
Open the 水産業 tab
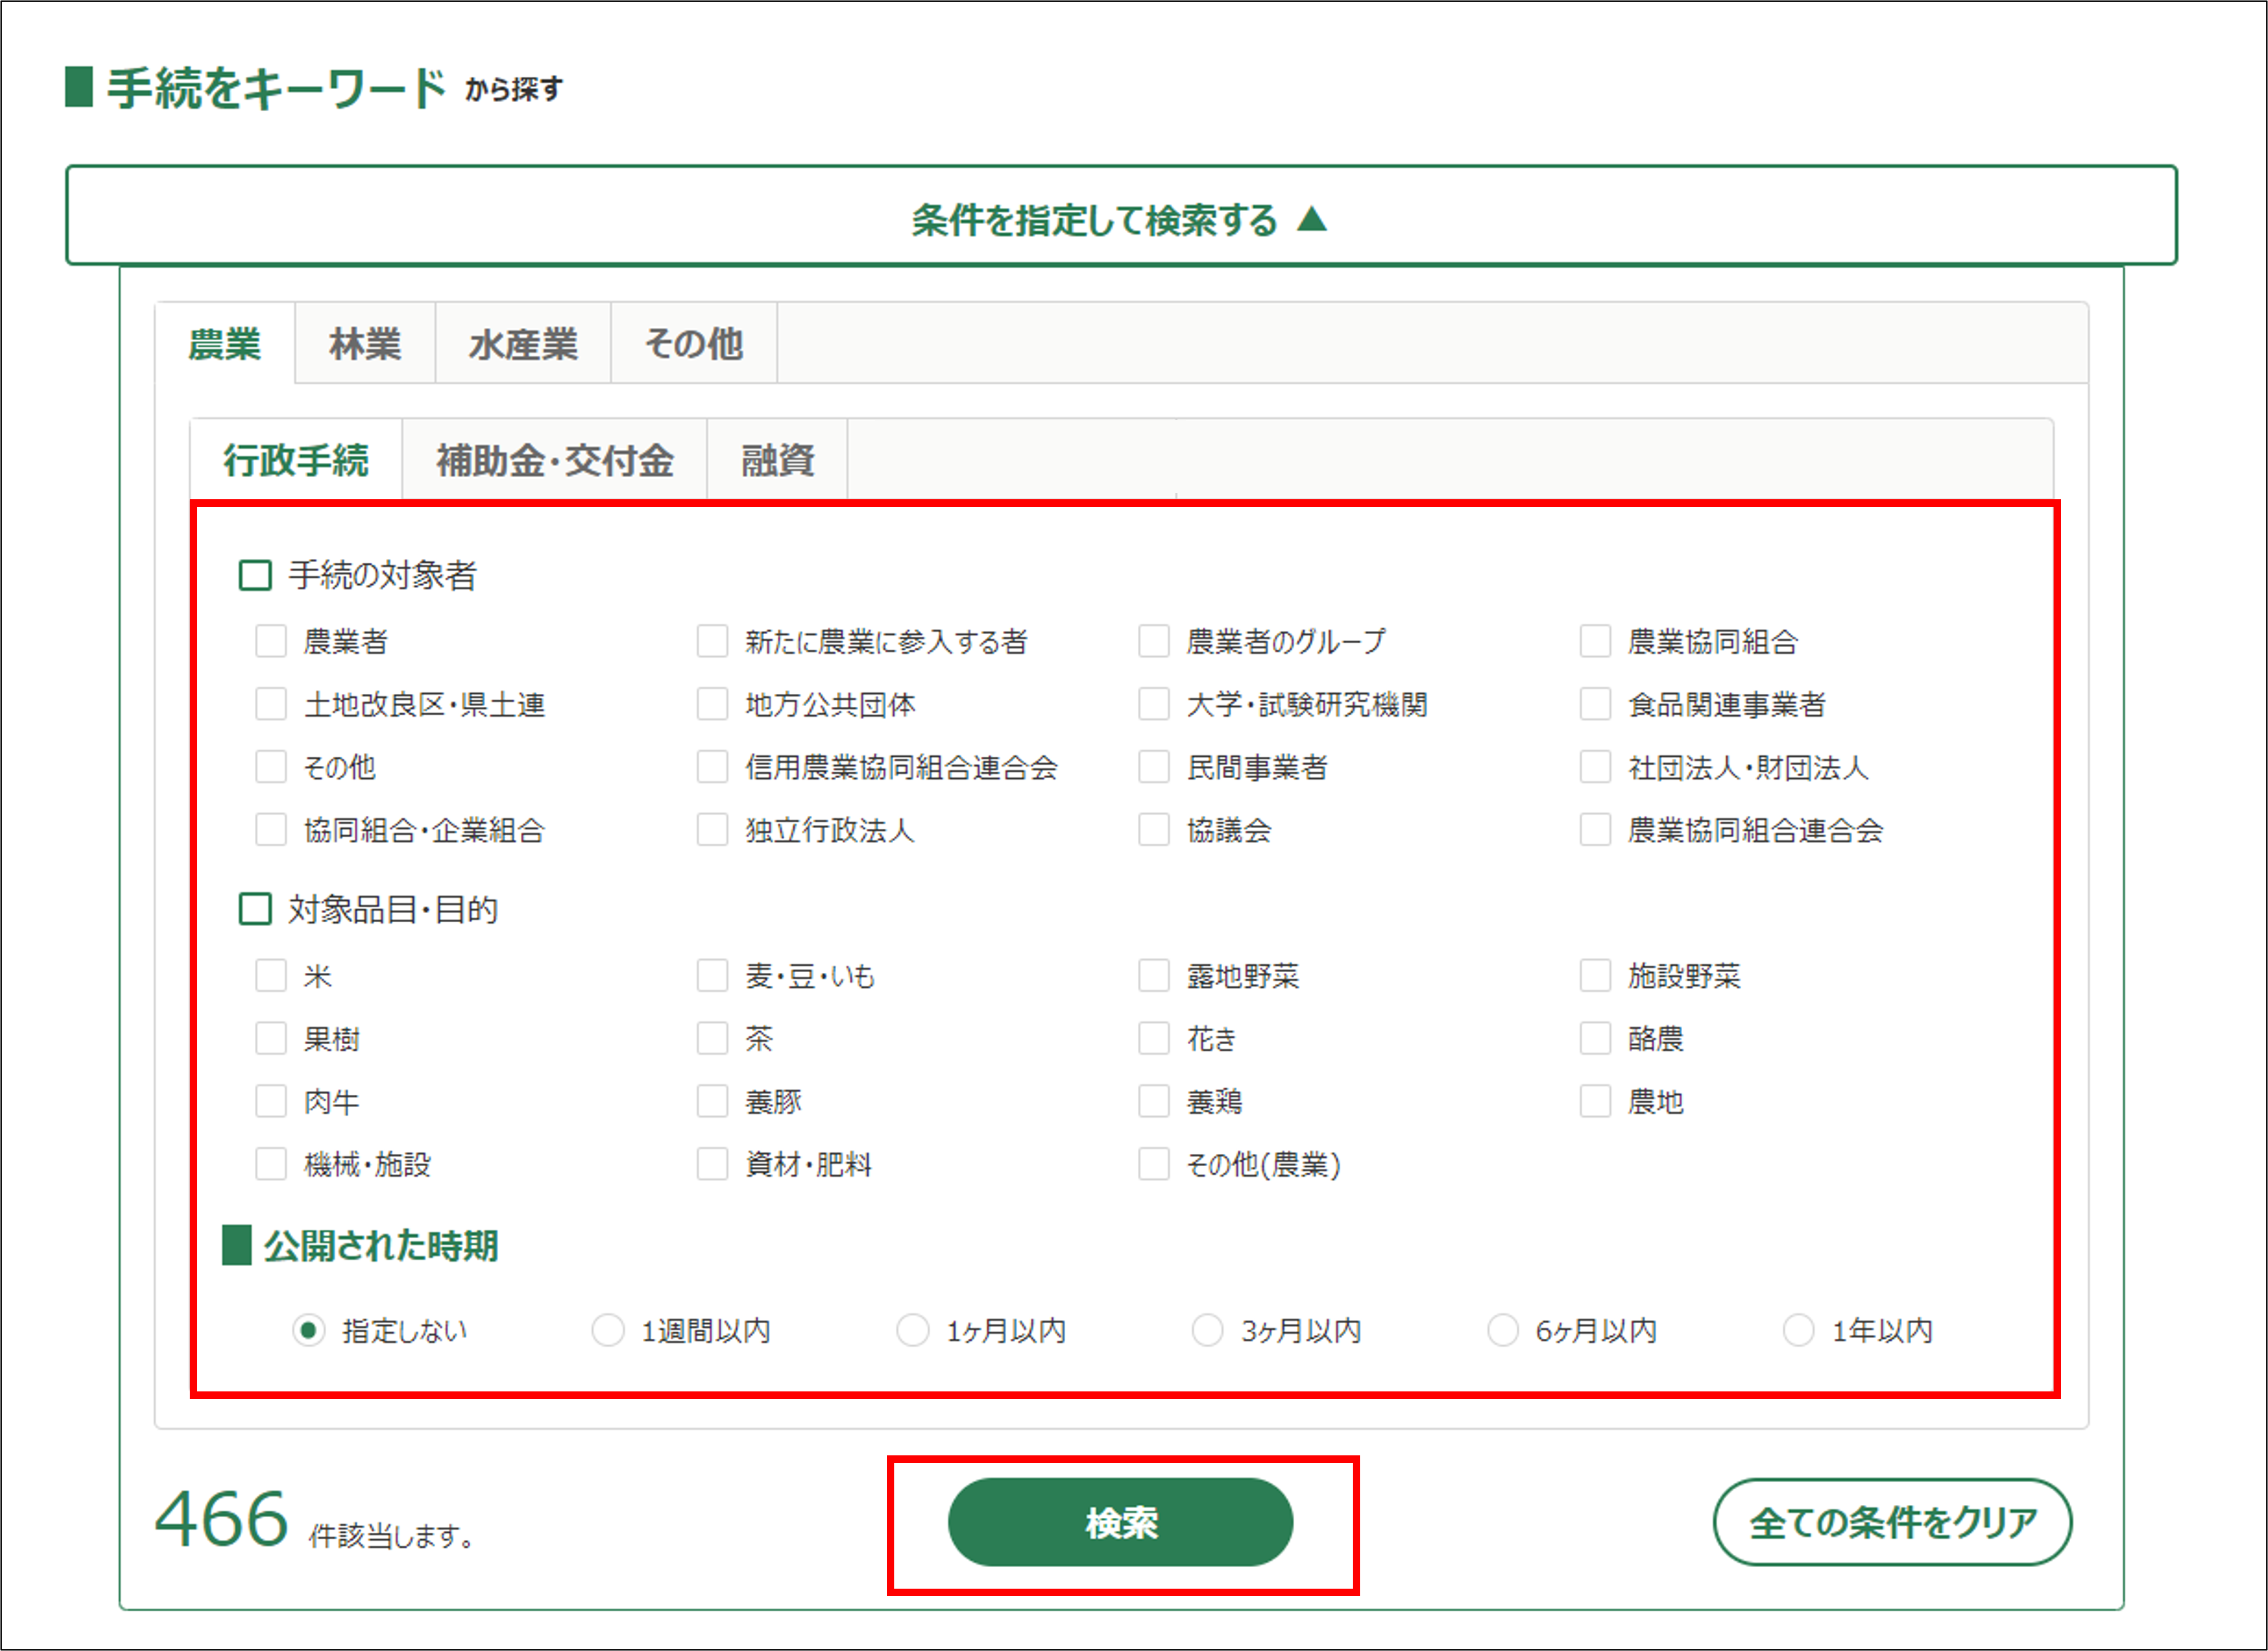click(523, 344)
